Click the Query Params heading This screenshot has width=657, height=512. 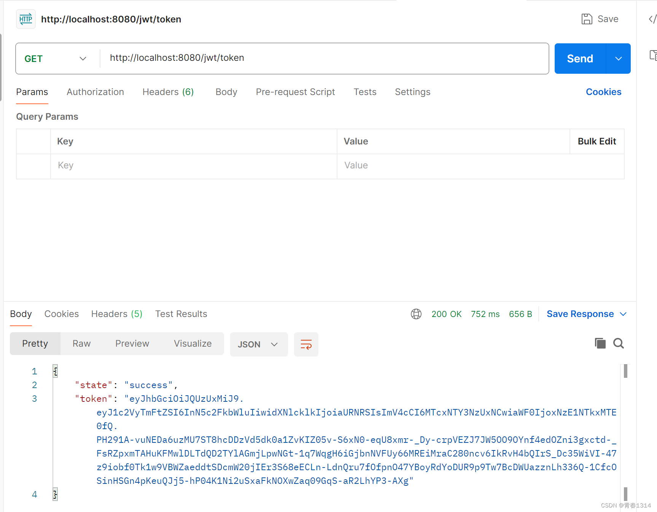47,117
